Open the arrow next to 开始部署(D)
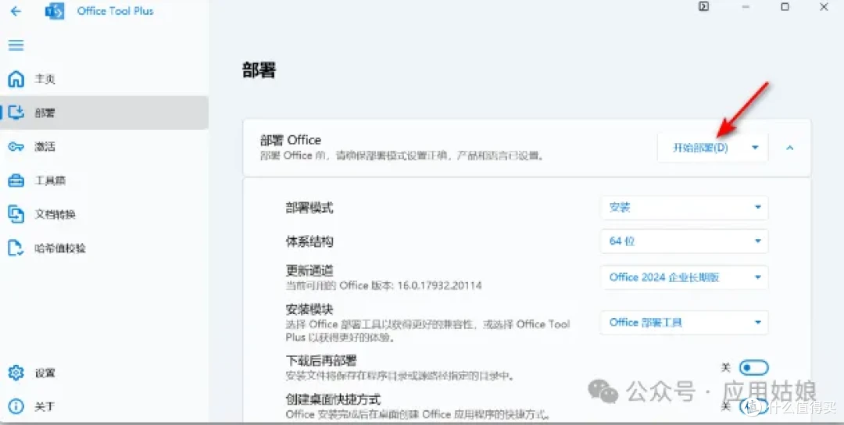The height and width of the screenshot is (425, 844). pyautogui.click(x=755, y=148)
